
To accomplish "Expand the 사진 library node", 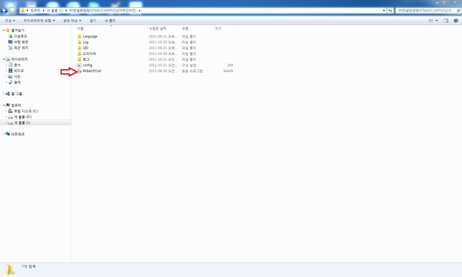I will pyautogui.click(x=6, y=77).
